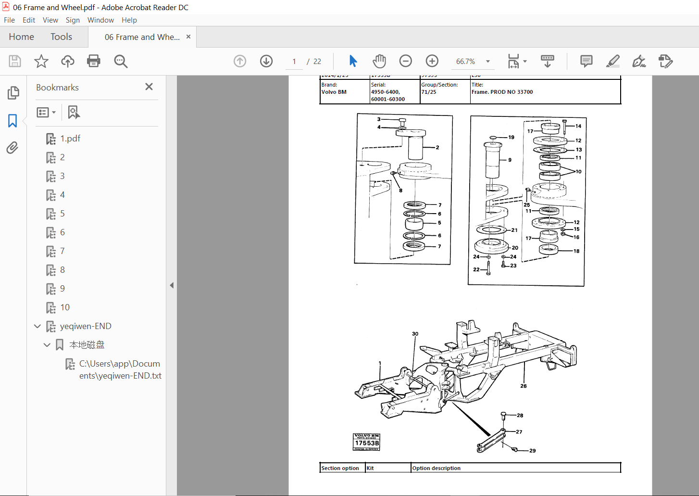Open the find text magnifier tool
The image size is (699, 496).
tap(121, 61)
